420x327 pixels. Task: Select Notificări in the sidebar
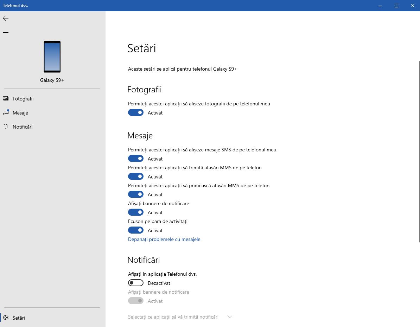click(23, 127)
